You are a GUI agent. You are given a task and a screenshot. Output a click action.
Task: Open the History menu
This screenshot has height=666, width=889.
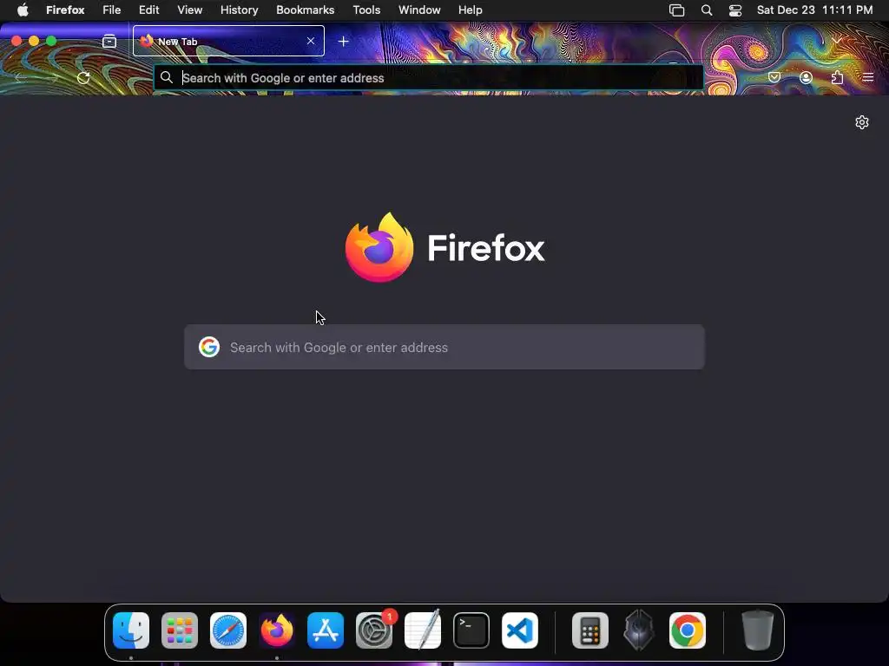tap(240, 10)
